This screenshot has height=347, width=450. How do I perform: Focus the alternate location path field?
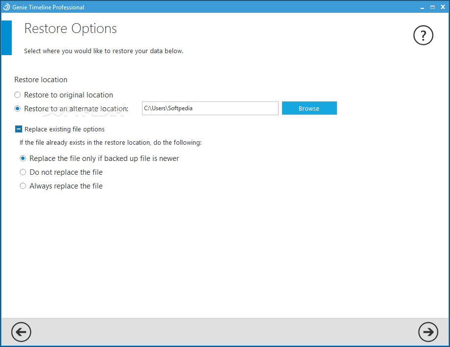(210, 108)
